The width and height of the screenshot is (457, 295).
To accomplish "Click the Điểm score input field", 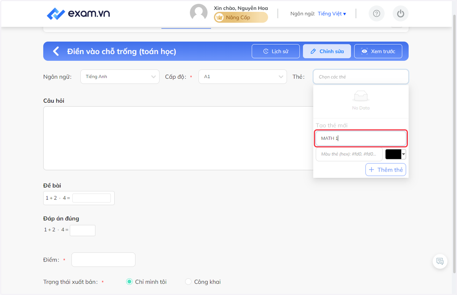I will point(103,260).
